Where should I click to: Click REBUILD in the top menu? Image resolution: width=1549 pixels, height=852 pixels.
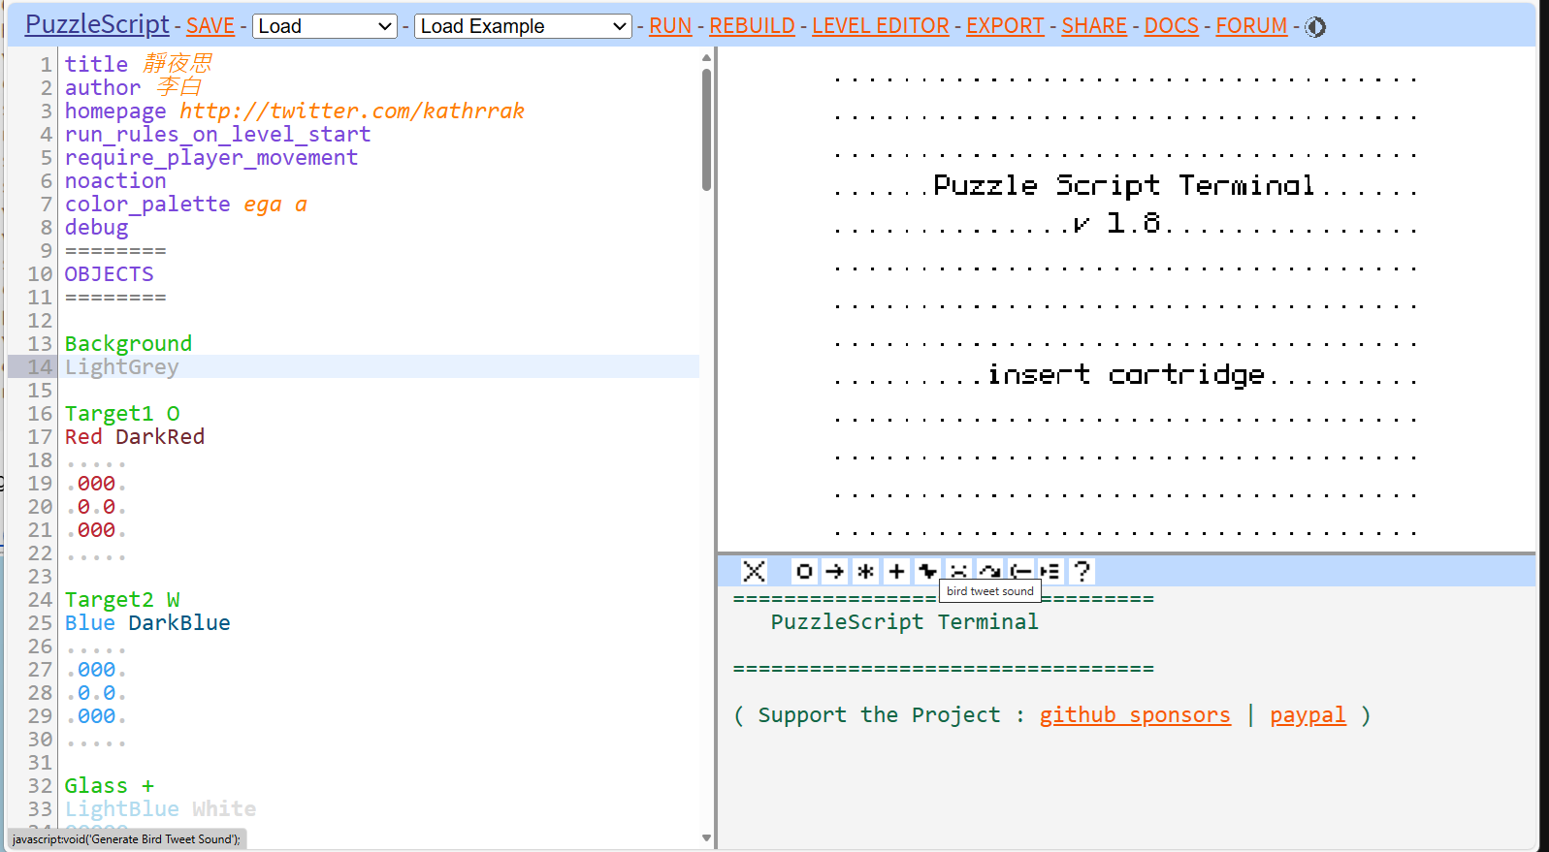(752, 26)
